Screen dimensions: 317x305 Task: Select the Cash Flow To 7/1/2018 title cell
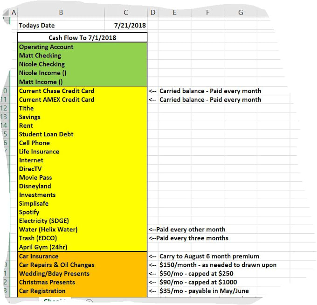tap(82, 37)
